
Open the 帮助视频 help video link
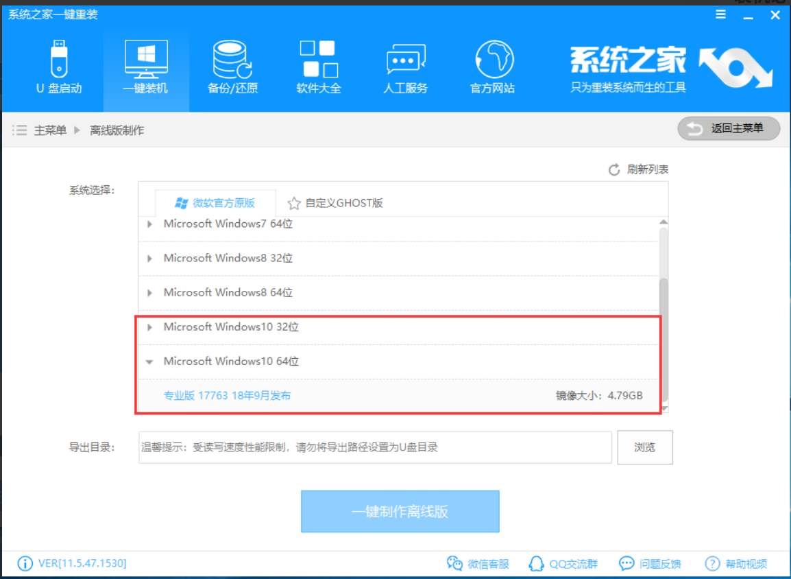coord(737,564)
